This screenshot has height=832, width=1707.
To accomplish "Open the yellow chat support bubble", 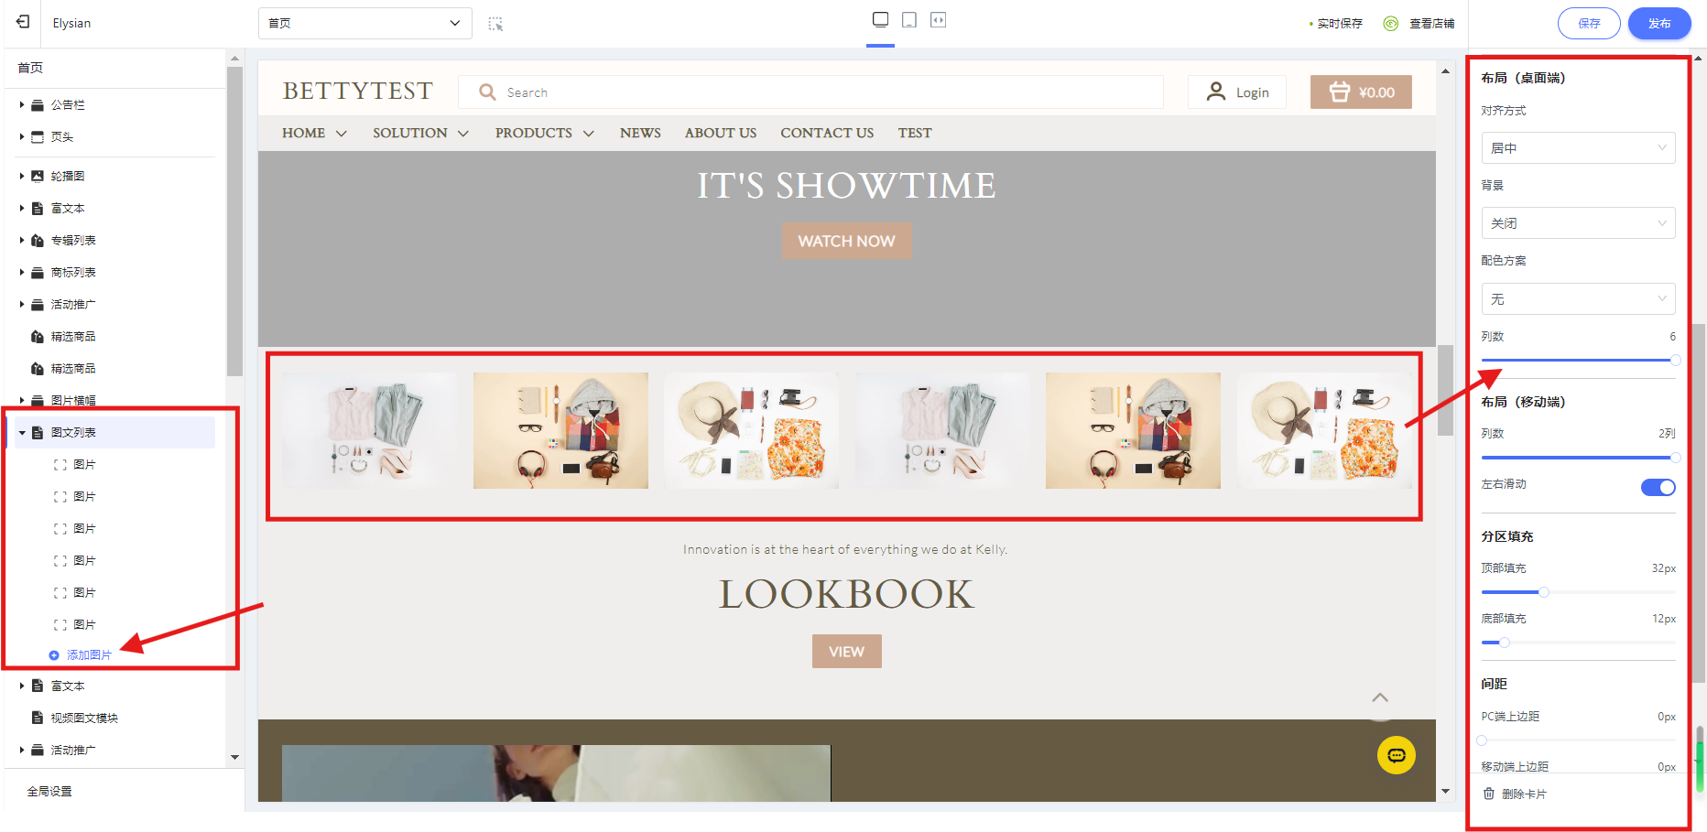I will 1396,755.
